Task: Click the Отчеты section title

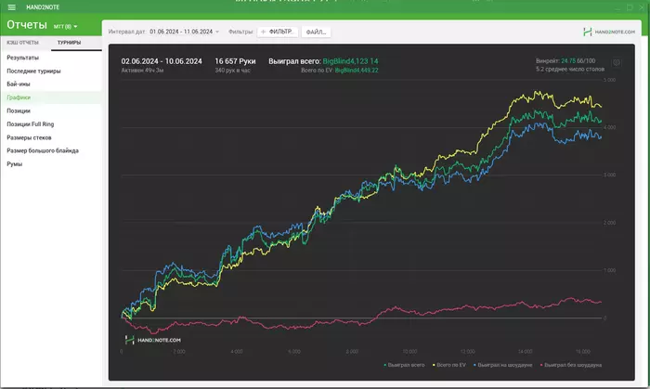Action: point(27,25)
